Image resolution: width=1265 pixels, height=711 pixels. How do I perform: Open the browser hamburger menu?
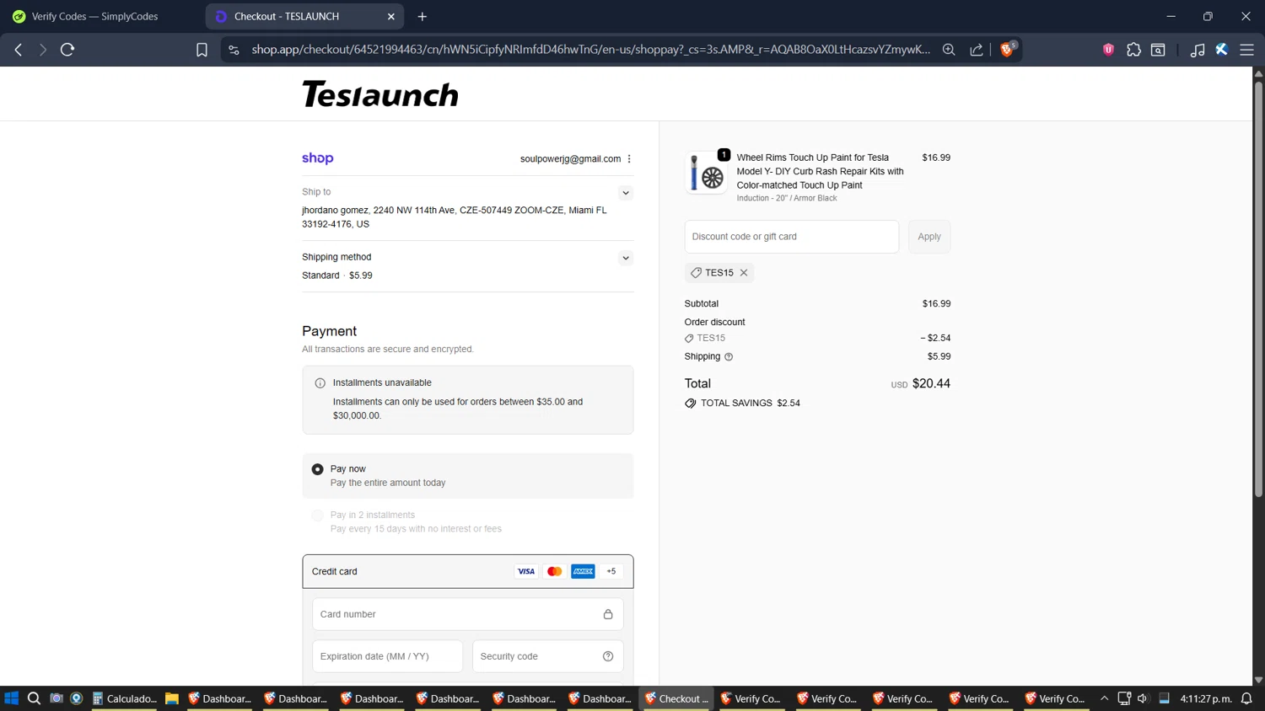click(x=1246, y=50)
